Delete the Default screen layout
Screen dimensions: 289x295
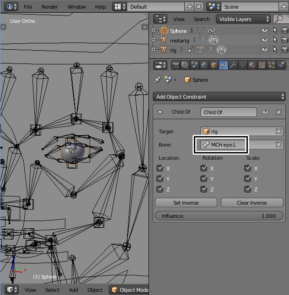pyautogui.click(x=199, y=7)
